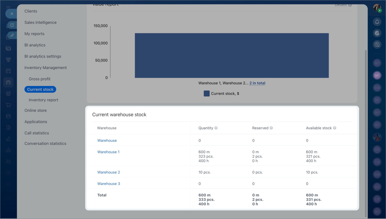Open Warehouse 2 link in table

[x=109, y=172]
